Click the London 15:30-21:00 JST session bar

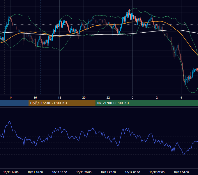click(62, 103)
